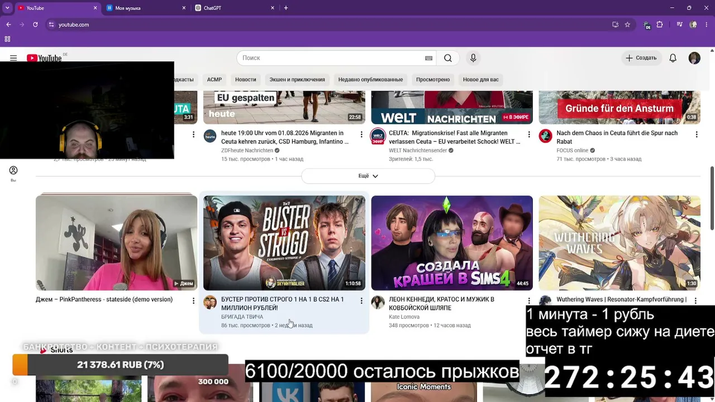The width and height of the screenshot is (715, 402).
Task: Open 'Nach dem Chaos in Ceuta' title
Action: tap(617, 137)
